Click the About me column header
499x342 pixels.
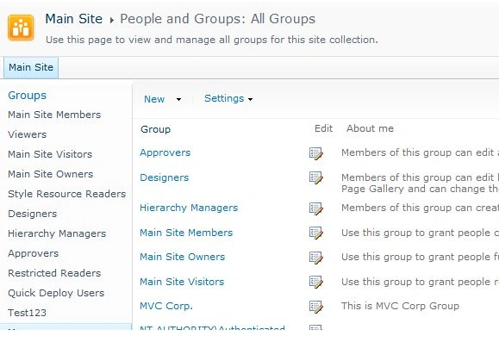pyautogui.click(x=370, y=128)
